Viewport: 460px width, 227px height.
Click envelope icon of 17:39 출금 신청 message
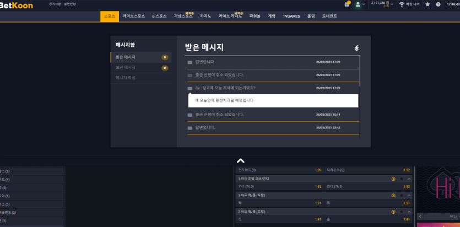tap(190, 75)
